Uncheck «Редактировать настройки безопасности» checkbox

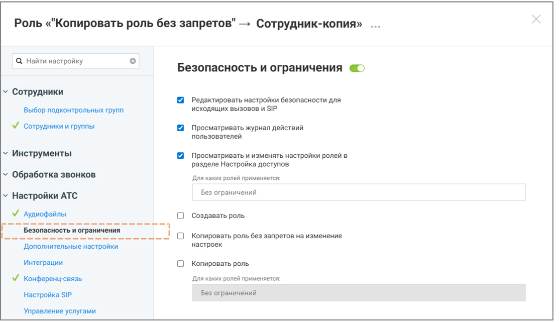[x=181, y=100]
